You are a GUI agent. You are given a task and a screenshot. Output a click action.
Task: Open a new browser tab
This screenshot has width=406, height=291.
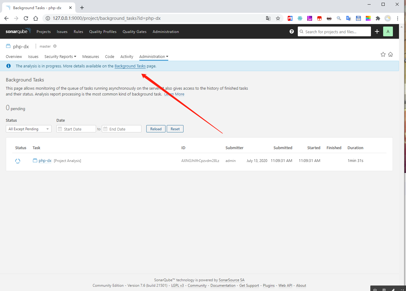click(82, 8)
